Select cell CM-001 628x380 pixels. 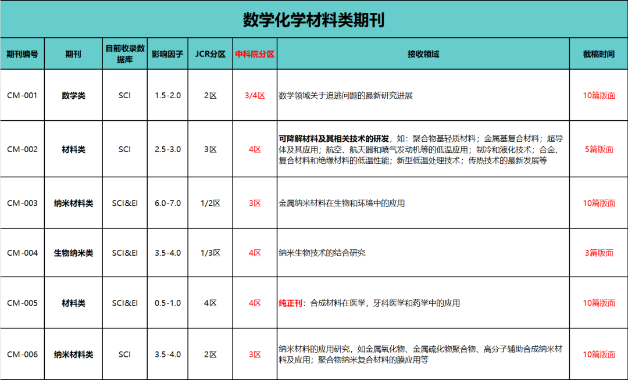point(23,95)
